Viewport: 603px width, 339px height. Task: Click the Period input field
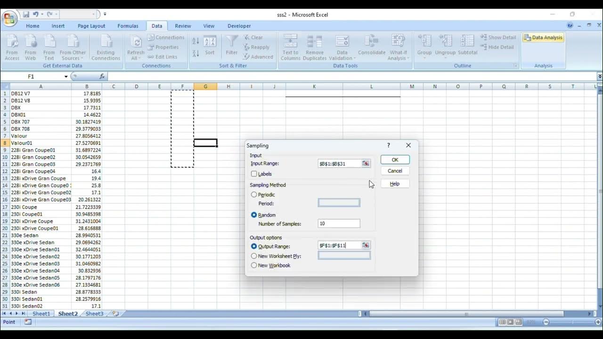pyautogui.click(x=339, y=203)
